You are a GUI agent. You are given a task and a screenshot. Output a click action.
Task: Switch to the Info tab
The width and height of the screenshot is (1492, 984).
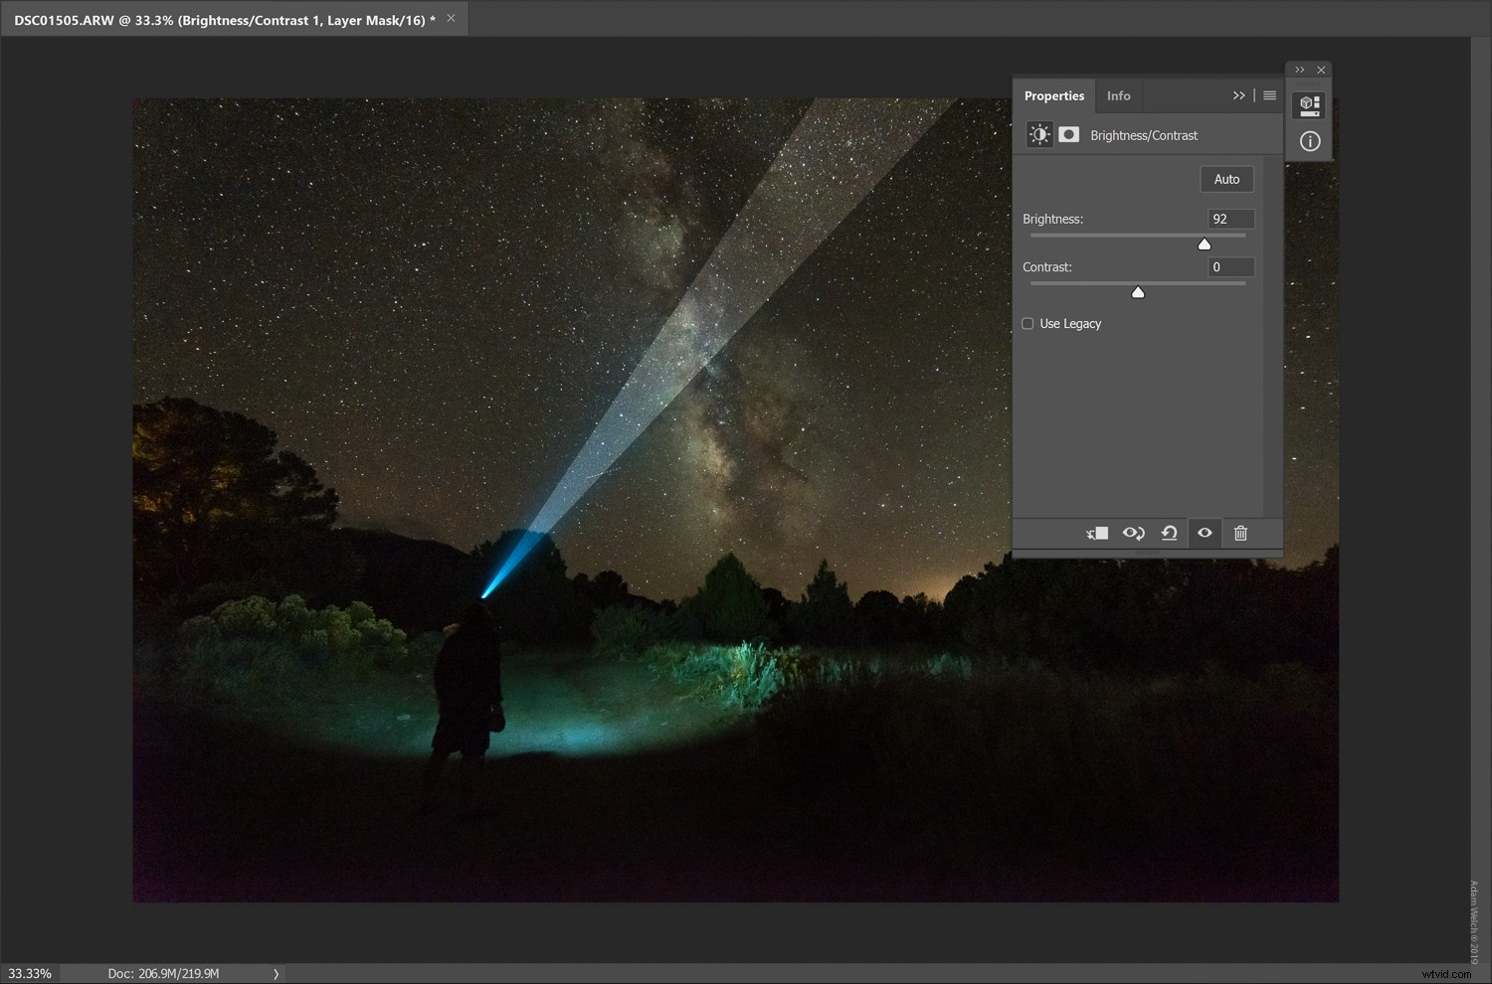point(1118,95)
